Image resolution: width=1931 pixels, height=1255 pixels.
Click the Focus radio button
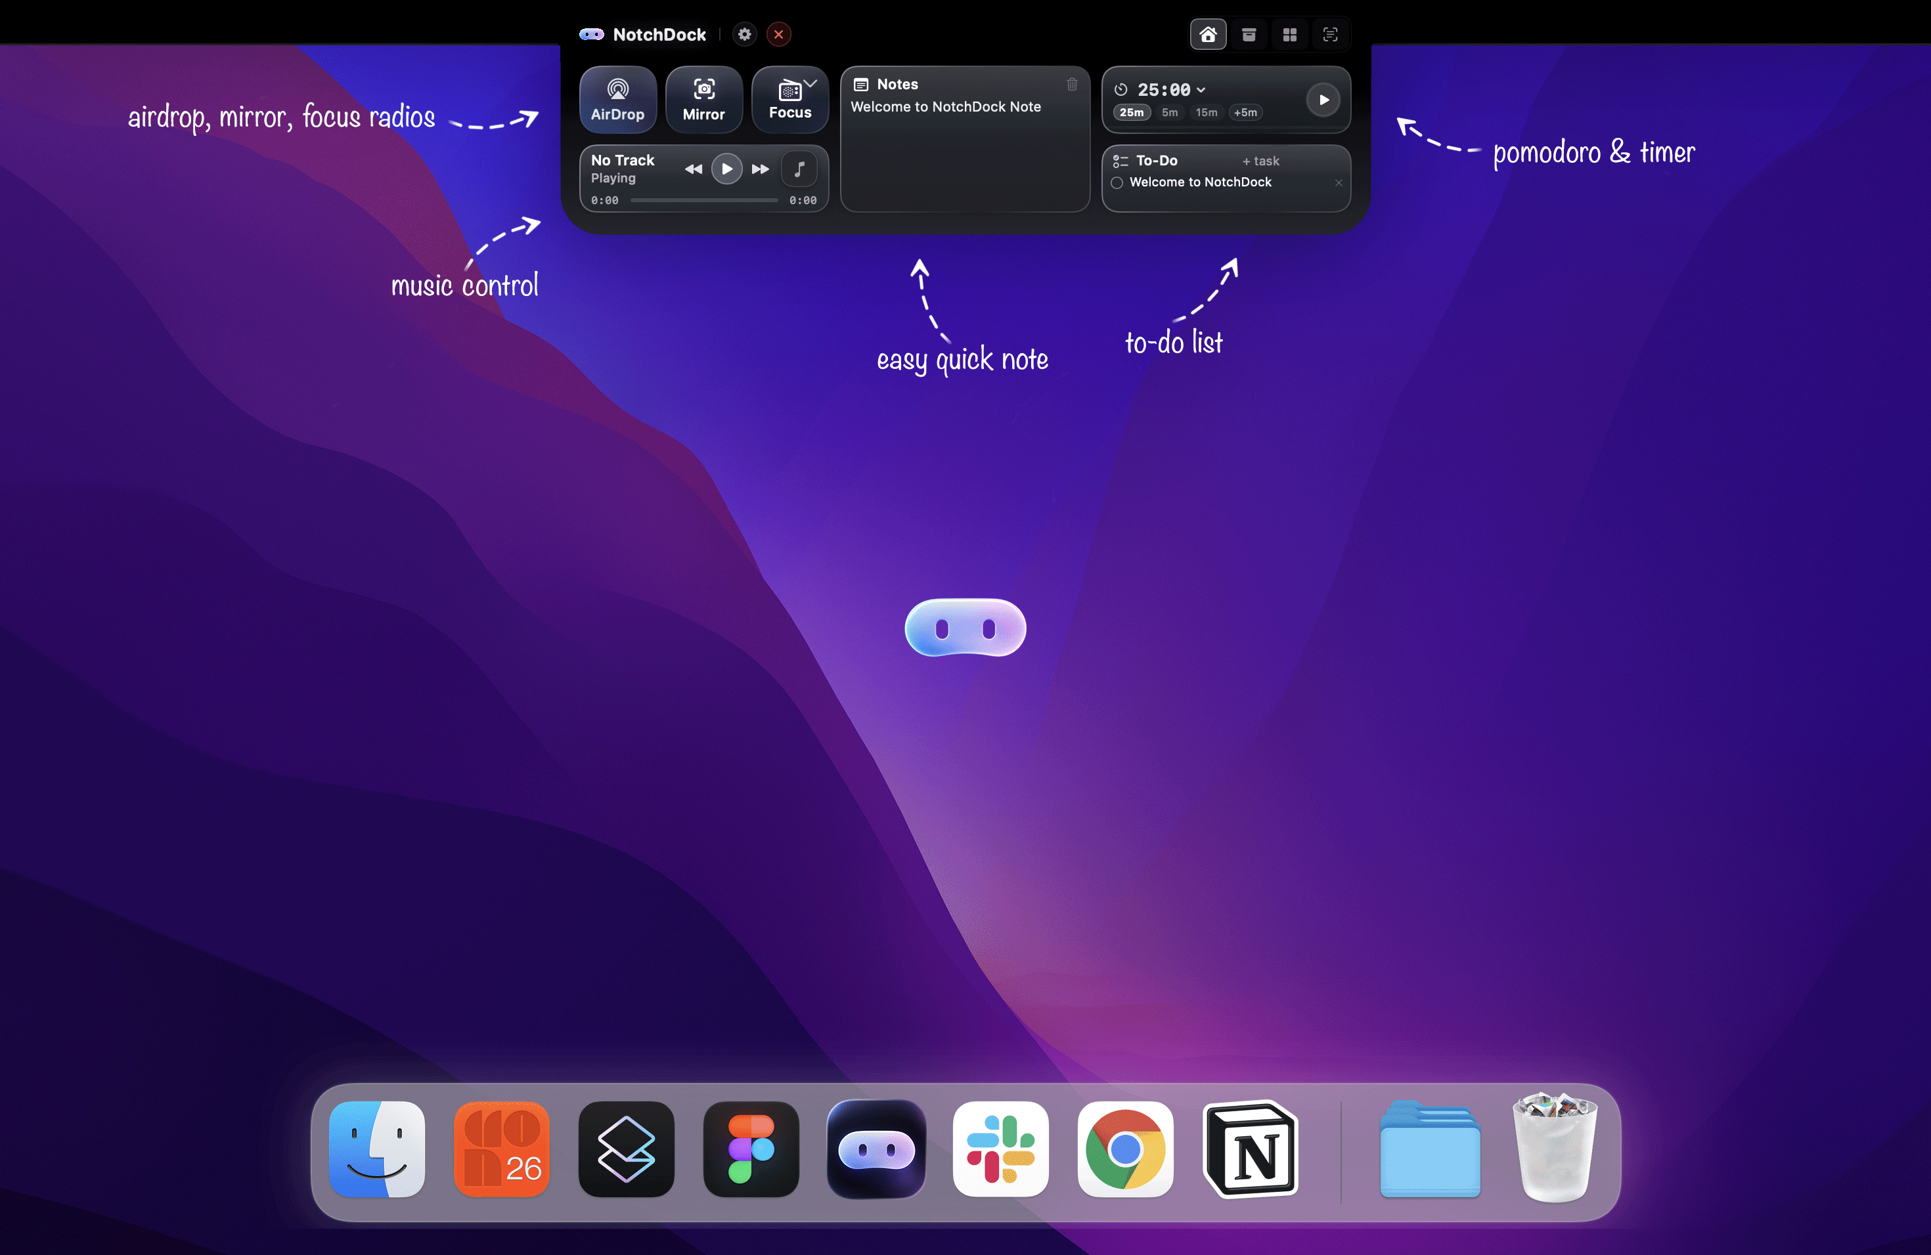click(789, 100)
